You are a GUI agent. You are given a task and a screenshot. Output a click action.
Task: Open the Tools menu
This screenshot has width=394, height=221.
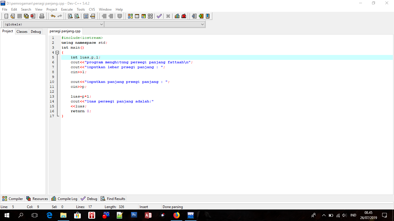point(81,9)
